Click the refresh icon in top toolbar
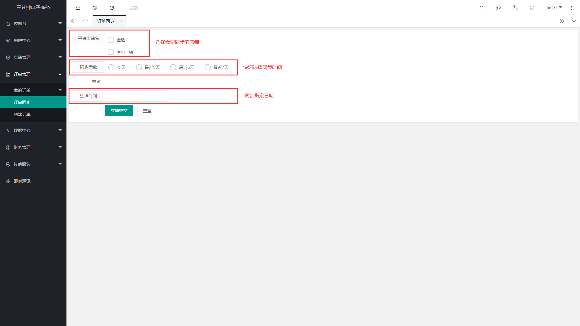 point(112,8)
